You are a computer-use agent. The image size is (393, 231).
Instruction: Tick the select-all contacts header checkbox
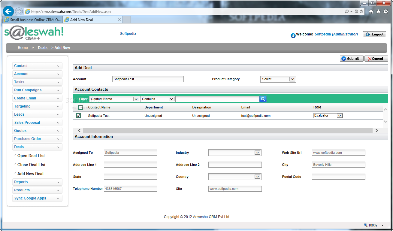[x=80, y=107]
